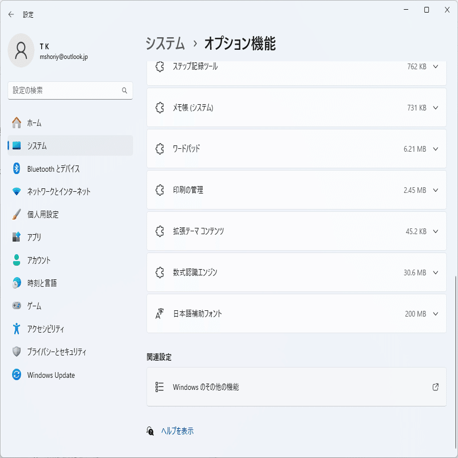Open アクセシビリティ section
The width and height of the screenshot is (458, 458).
click(70, 329)
